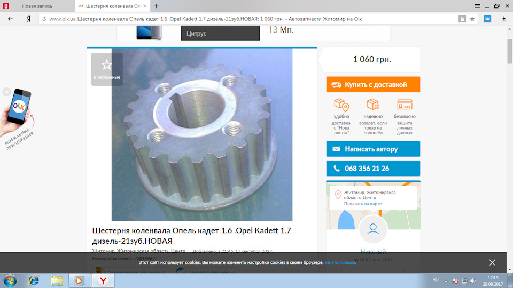This screenshot has height=288, width=513.
Task: Show hidden tray icons arrow
Action: (x=446, y=281)
